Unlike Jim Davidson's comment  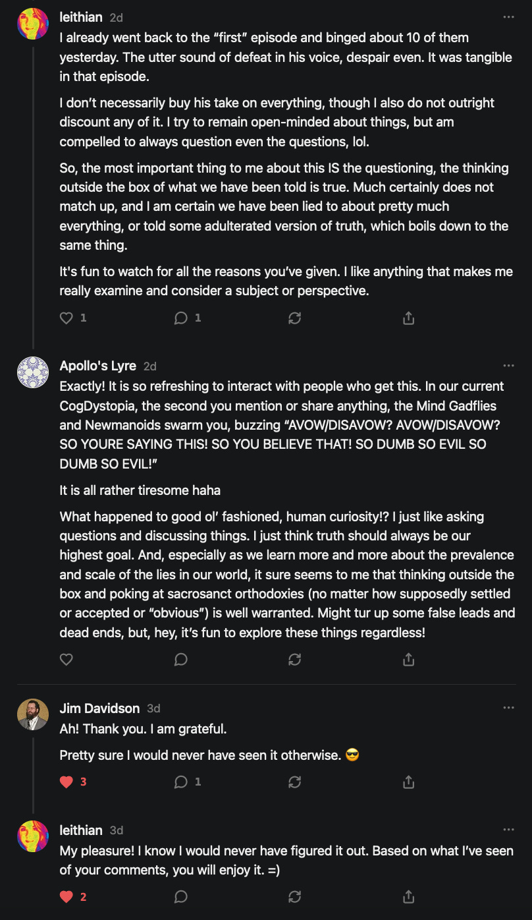point(66,782)
